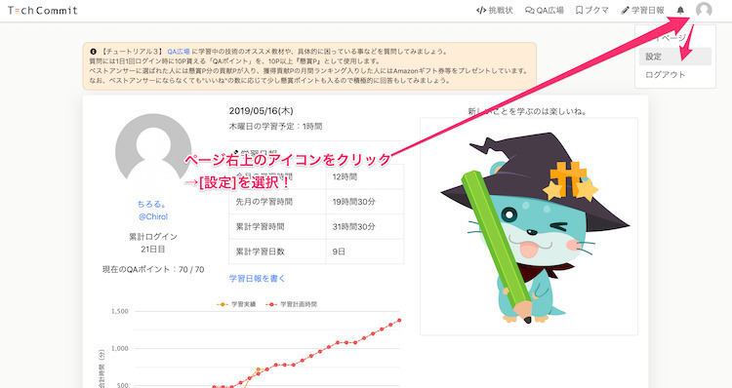Click the tutorial banner info icon
The image size is (732, 388).
pos(93,52)
